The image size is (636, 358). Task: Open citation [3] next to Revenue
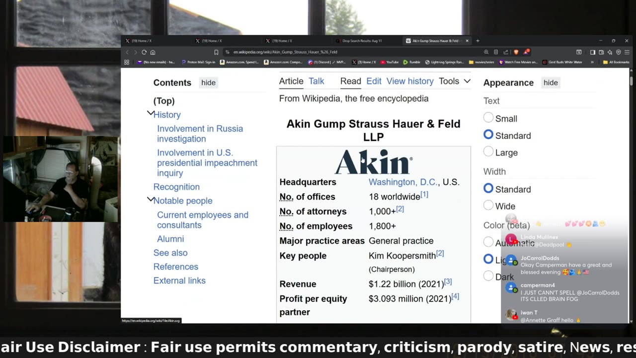pyautogui.click(x=448, y=281)
